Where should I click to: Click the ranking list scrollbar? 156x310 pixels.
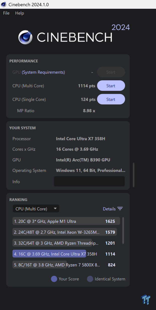[x=123, y=230]
